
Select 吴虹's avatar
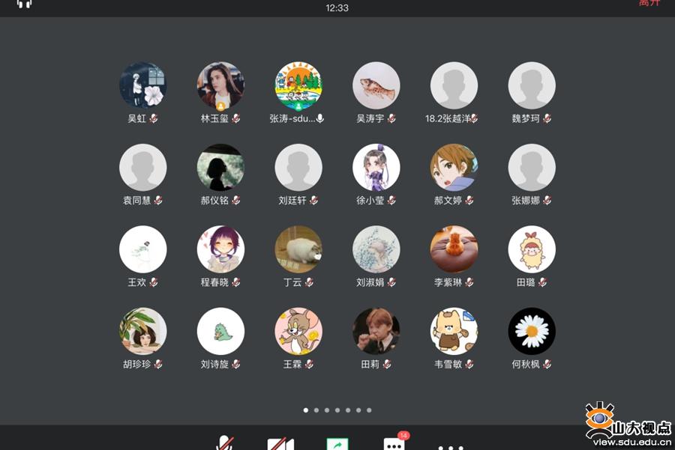[142, 85]
